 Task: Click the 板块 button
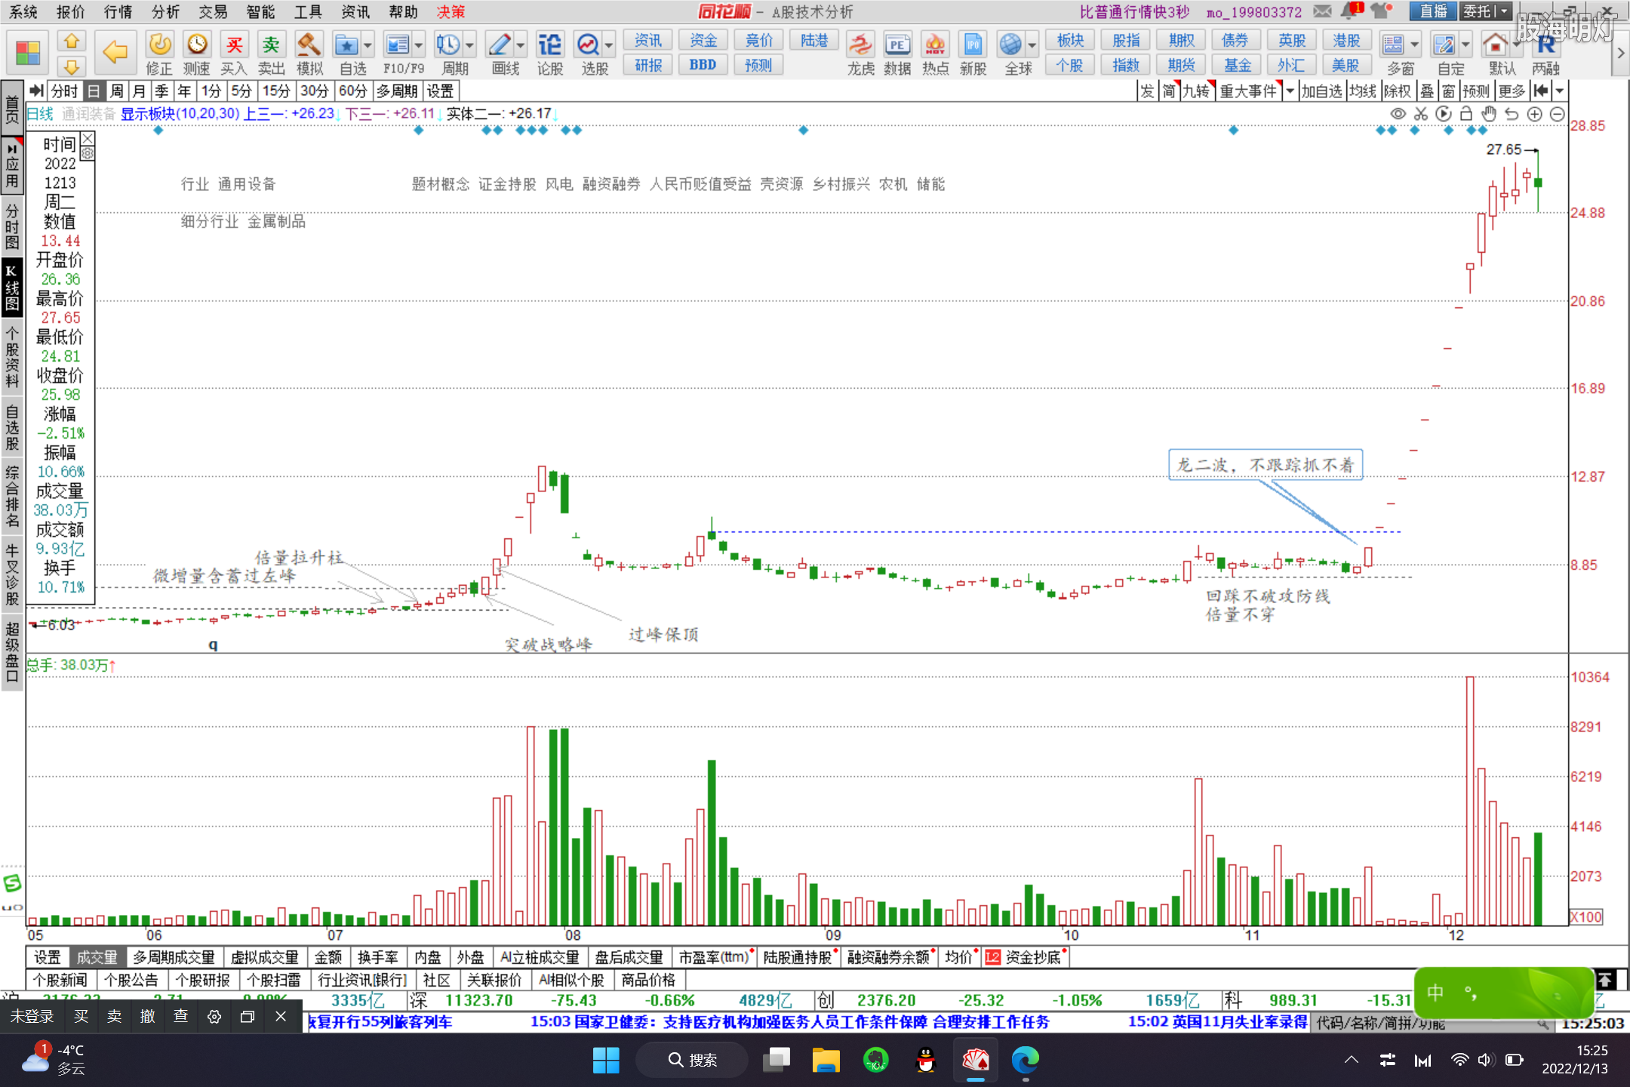[x=1070, y=41]
